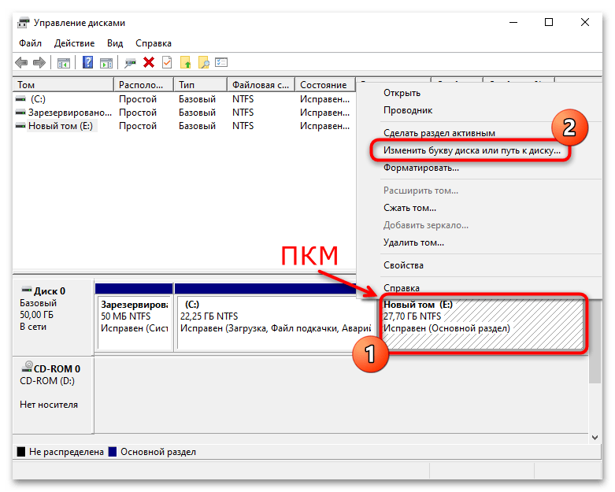Click the red X delete icon
This screenshot has width=615, height=492.
point(149,62)
